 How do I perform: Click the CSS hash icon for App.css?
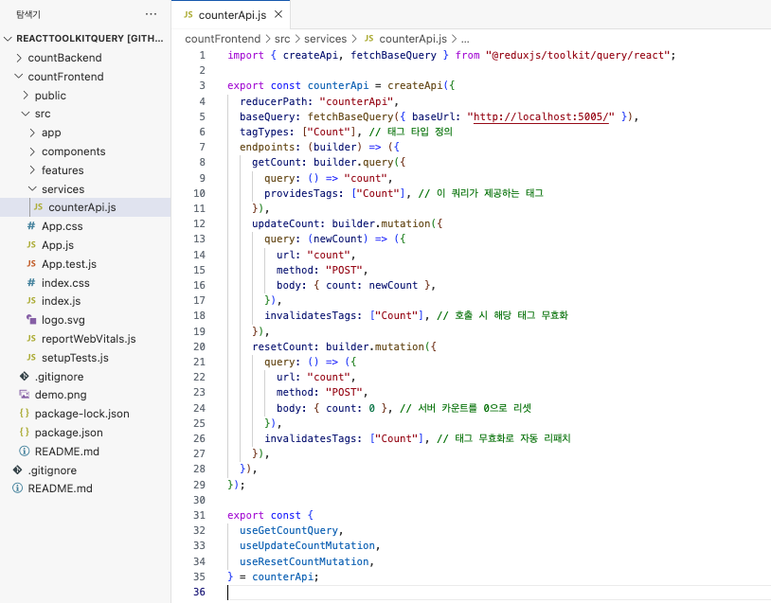(x=31, y=226)
